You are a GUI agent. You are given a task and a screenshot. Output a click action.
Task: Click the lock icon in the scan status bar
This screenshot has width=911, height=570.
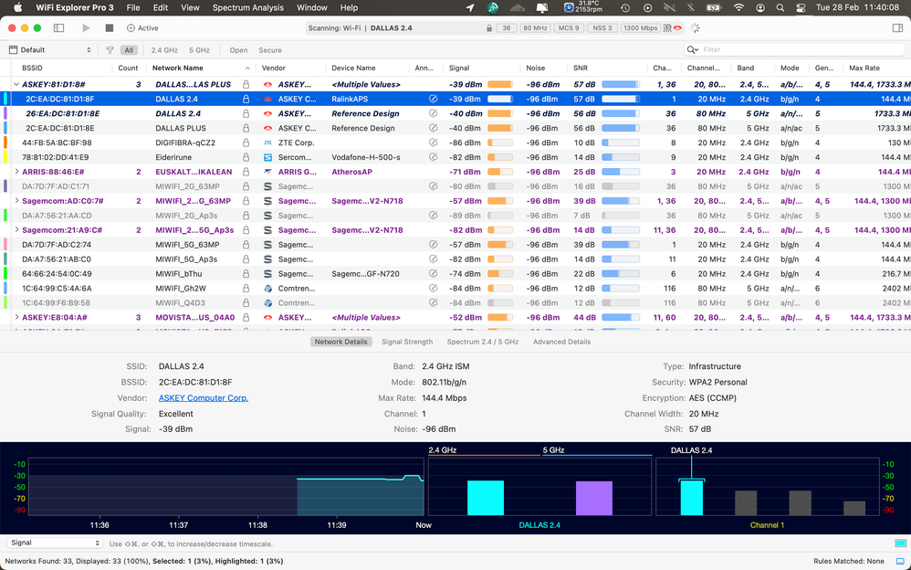click(487, 28)
